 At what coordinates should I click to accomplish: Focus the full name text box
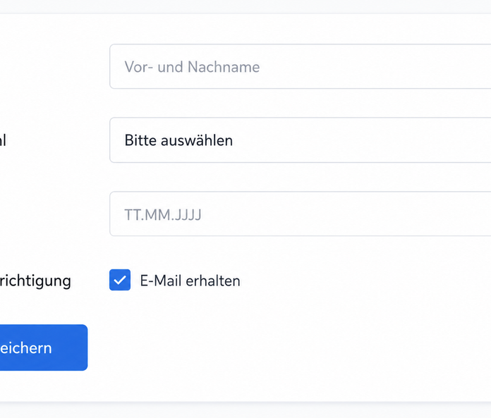click(x=300, y=66)
